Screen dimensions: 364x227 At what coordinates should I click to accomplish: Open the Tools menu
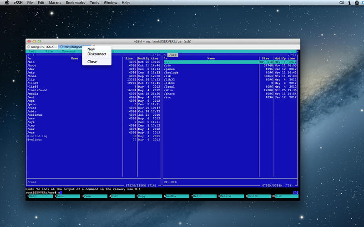(x=94, y=3)
